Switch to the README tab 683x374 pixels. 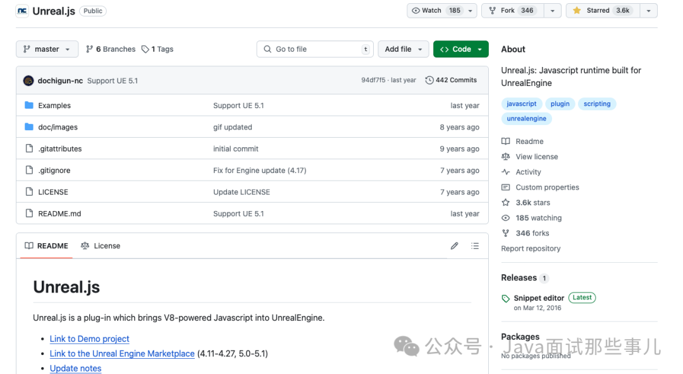(47, 246)
